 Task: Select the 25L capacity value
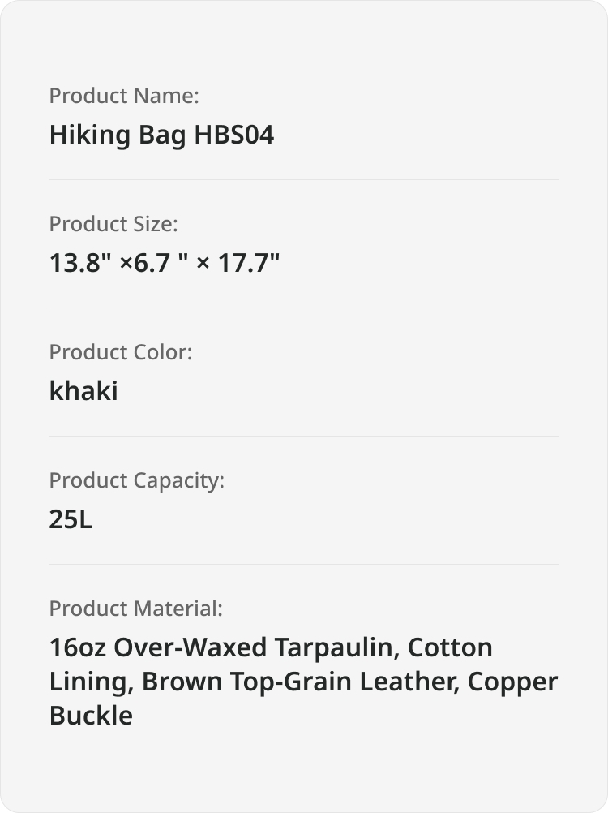[71, 519]
